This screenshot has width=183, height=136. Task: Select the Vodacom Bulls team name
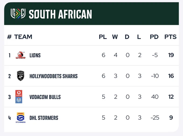pyautogui.click(x=45, y=97)
